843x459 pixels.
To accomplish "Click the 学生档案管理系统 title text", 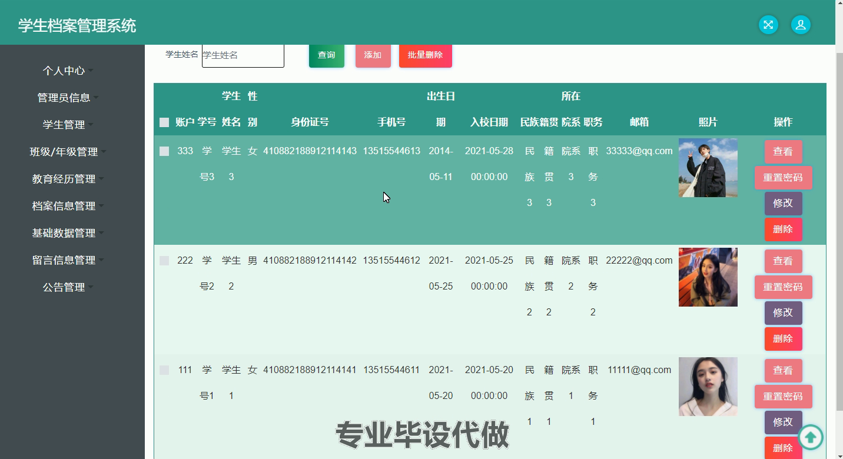I will (x=77, y=26).
